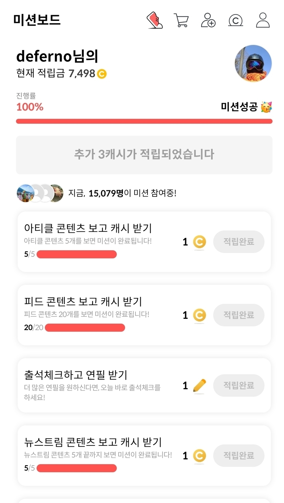284x503 pixels.
Task: Open the shopping cart
Action: pyautogui.click(x=181, y=20)
